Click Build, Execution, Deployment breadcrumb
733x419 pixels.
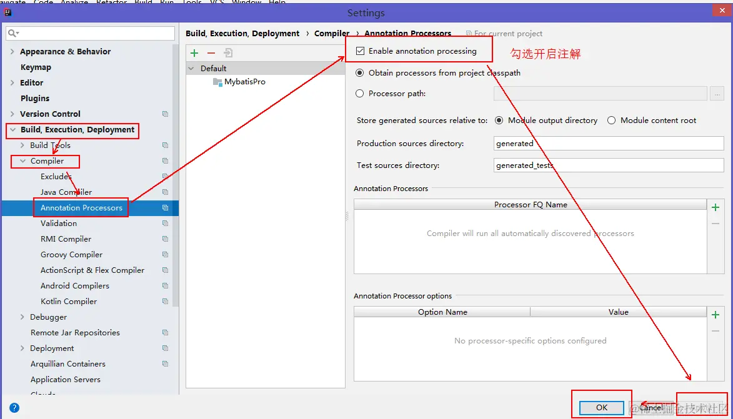pos(242,34)
